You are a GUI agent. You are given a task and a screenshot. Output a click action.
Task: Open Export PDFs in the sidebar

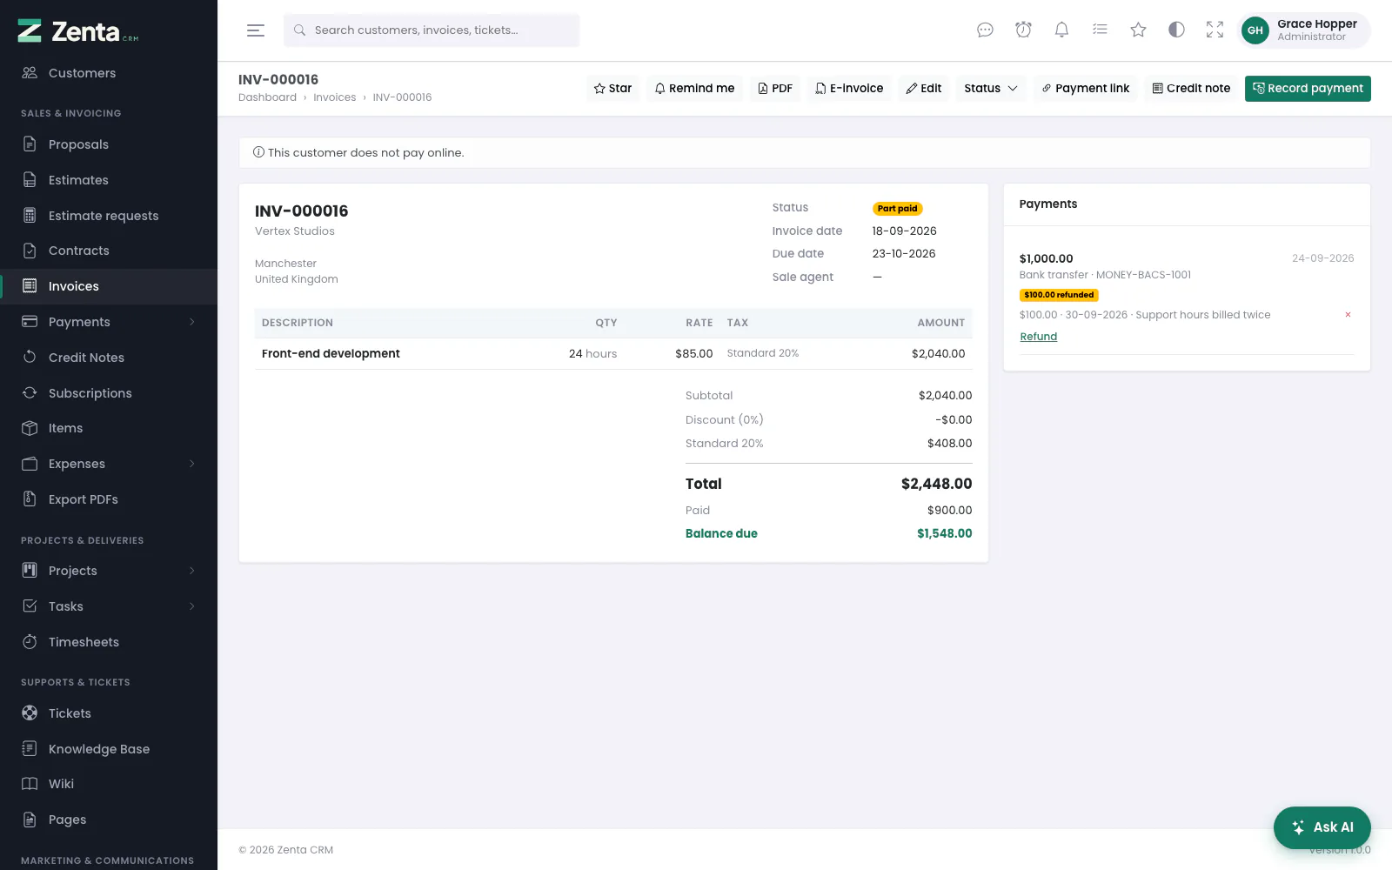109,499
